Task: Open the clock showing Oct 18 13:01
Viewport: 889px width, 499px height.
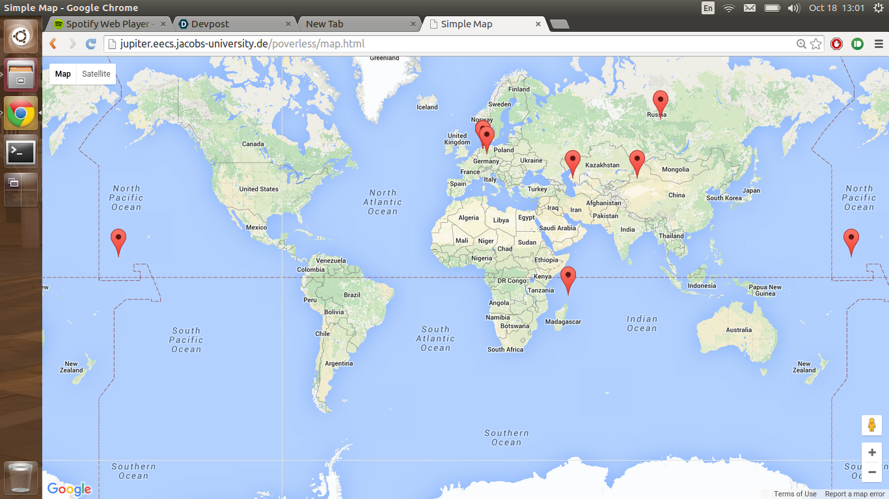Action: coord(836,8)
